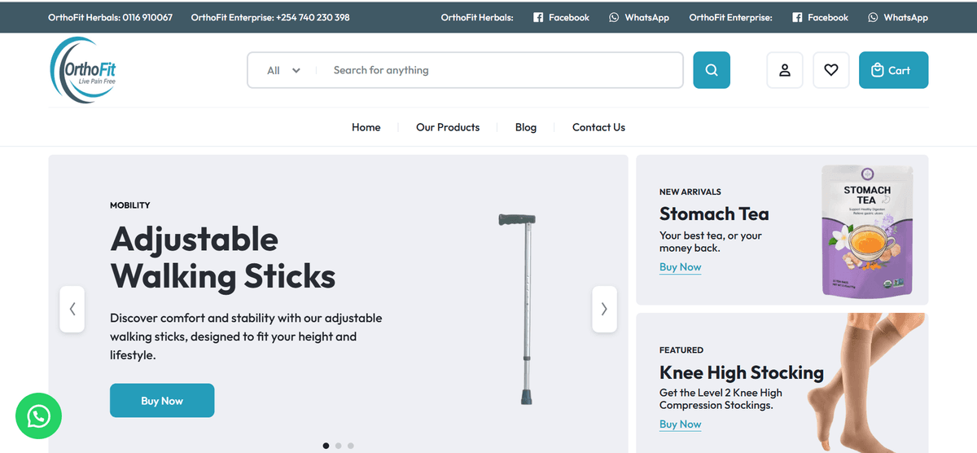Image resolution: width=977 pixels, height=453 pixels.
Task: Click Buy Now for Adjustable Walking Sticks
Action: pos(162,400)
